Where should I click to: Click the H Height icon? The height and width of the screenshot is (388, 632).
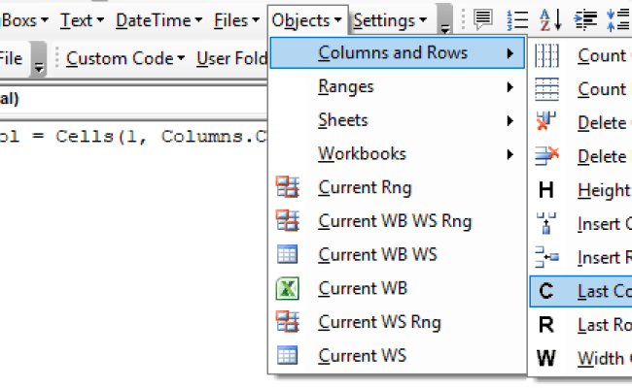tap(546, 190)
